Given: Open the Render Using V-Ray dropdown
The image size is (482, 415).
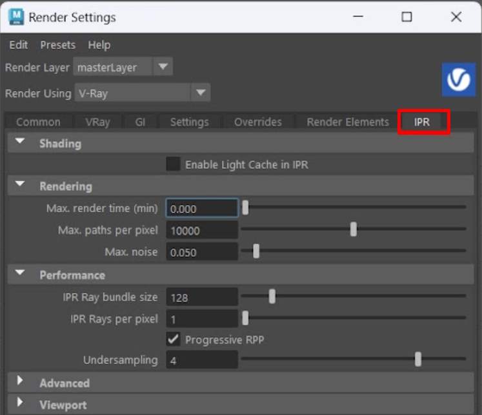Looking at the screenshot, I should point(143,92).
